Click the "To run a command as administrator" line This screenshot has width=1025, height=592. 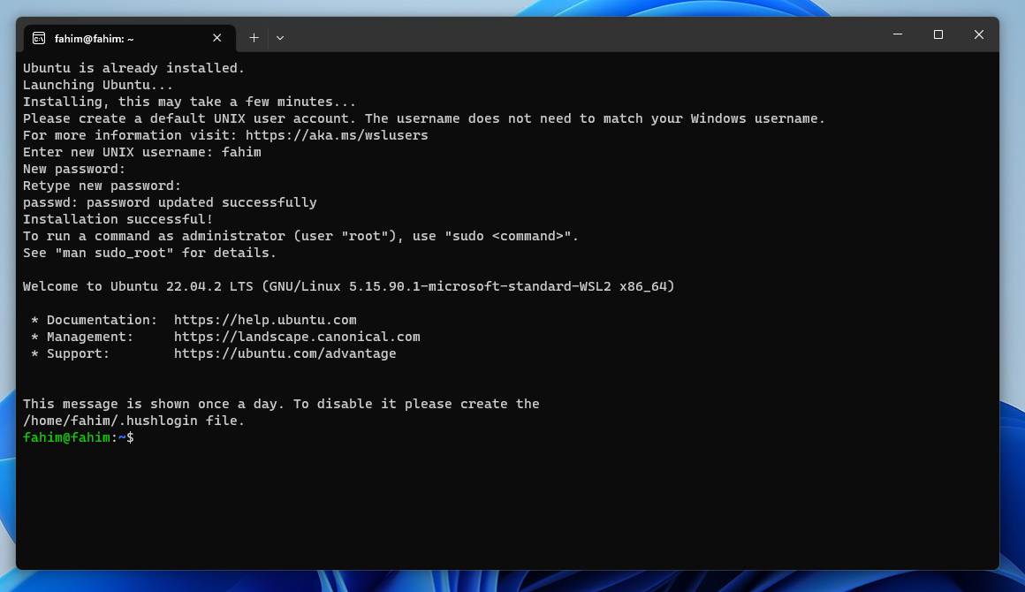coord(300,236)
